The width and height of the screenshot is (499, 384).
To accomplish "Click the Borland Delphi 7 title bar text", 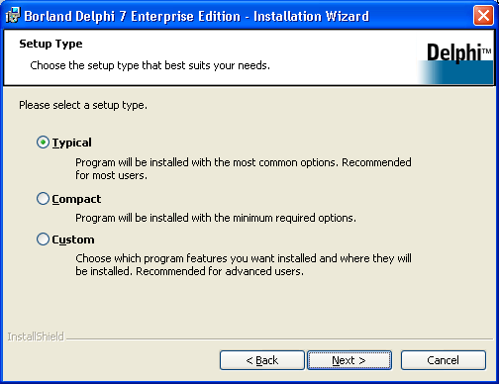I will tap(197, 16).
